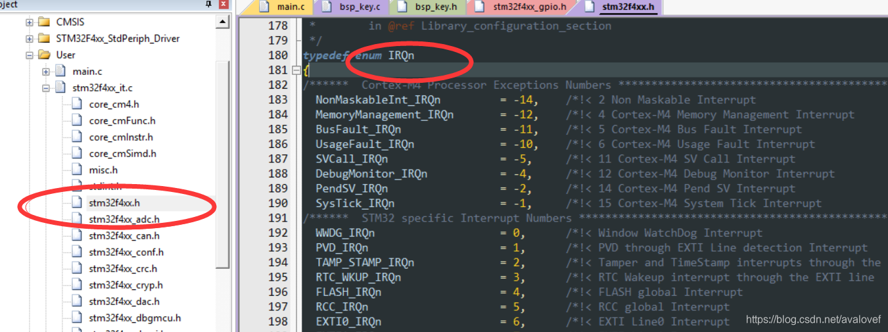Viewport: 888px width, 332px height.
Task: Click EXTI0_IRQn in the code
Action: click(348, 321)
